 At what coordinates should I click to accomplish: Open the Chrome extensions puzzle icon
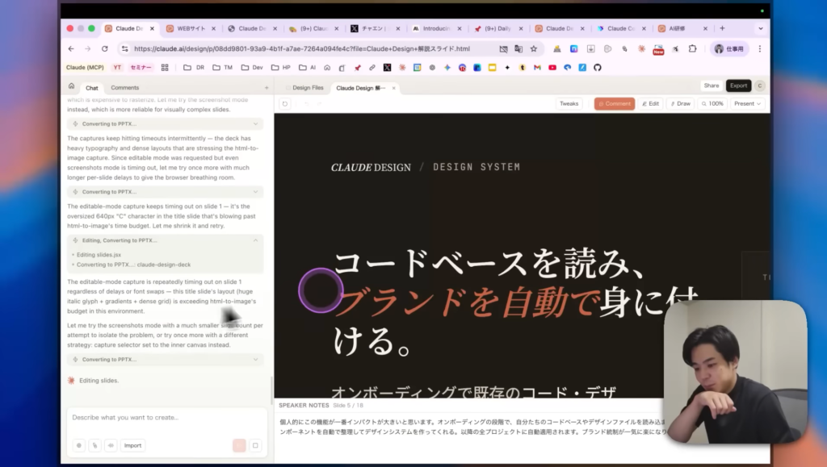tap(694, 49)
